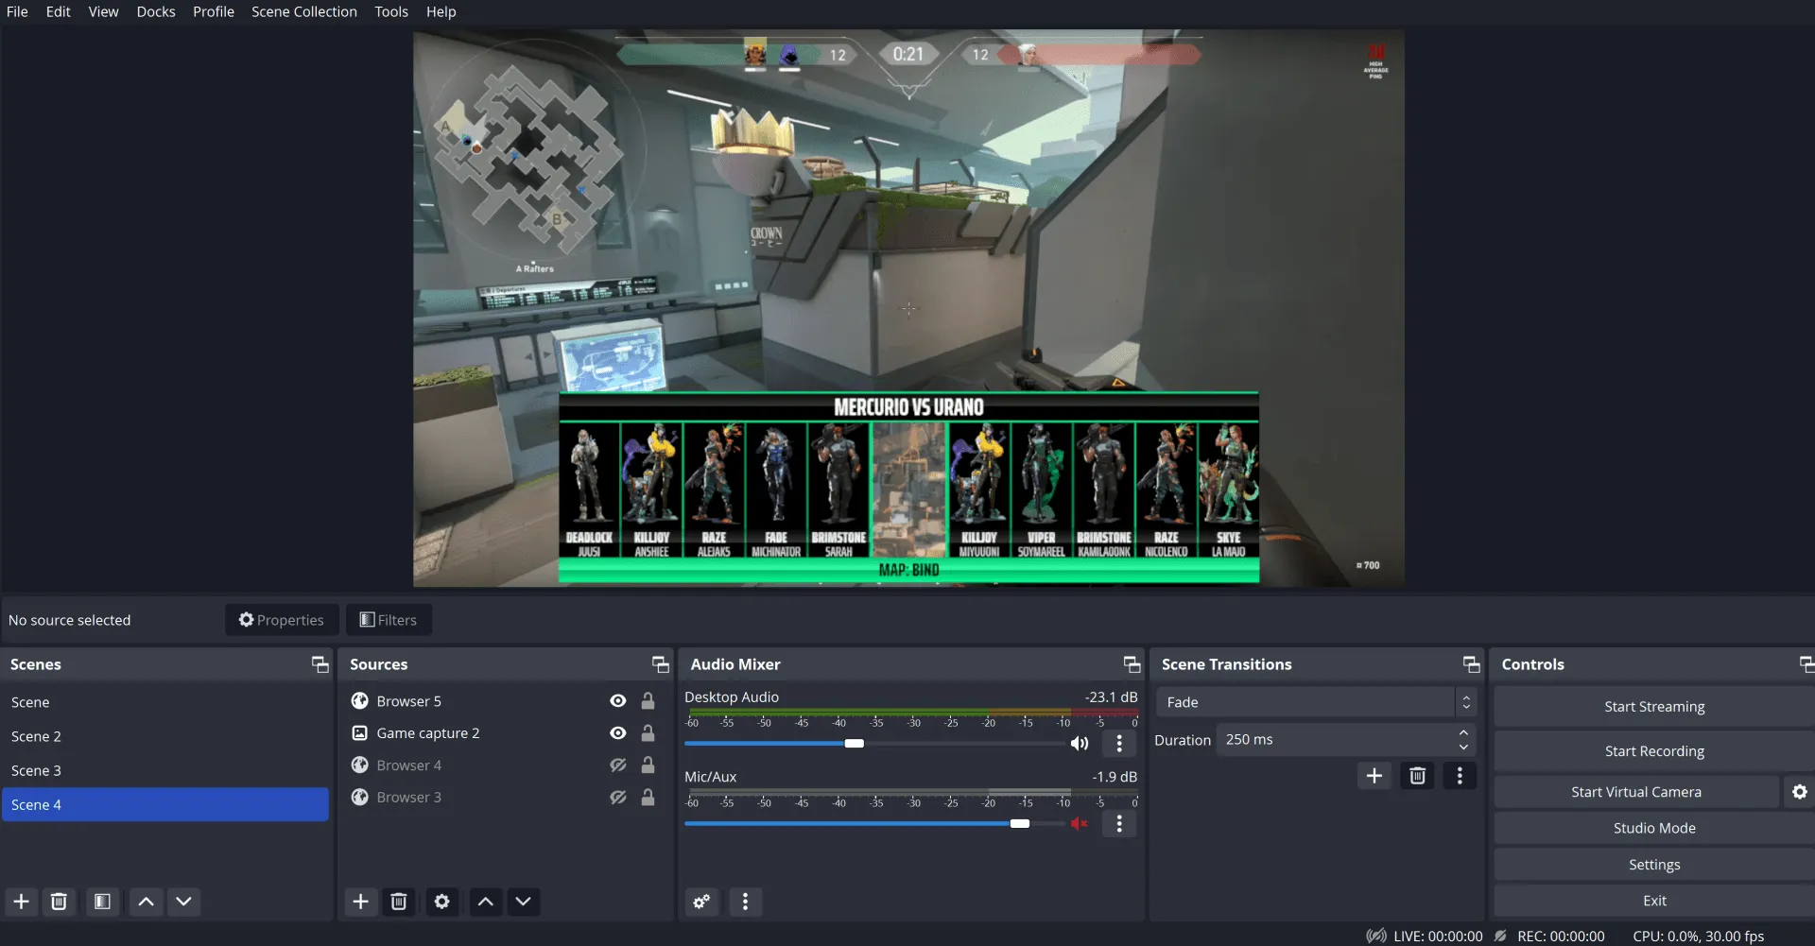Pop out Scene Transitions dock
Screen dimensions: 1815x946
point(1471,664)
